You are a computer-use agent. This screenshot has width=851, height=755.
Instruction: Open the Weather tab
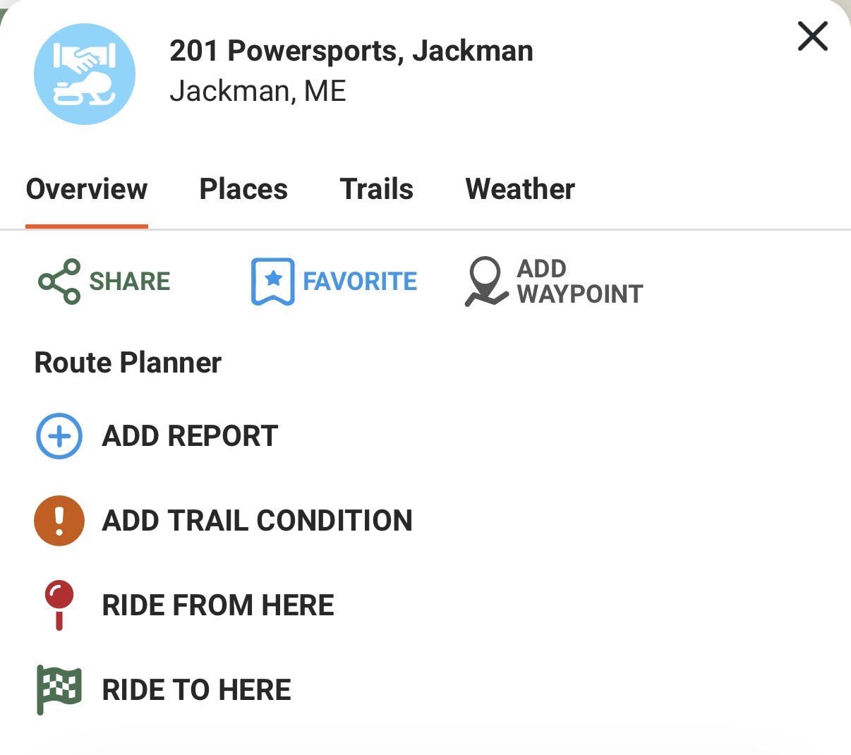pyautogui.click(x=520, y=189)
